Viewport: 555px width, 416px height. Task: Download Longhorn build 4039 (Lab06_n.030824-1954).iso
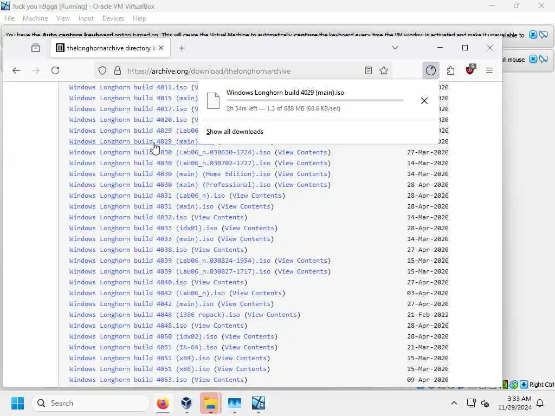point(170,261)
